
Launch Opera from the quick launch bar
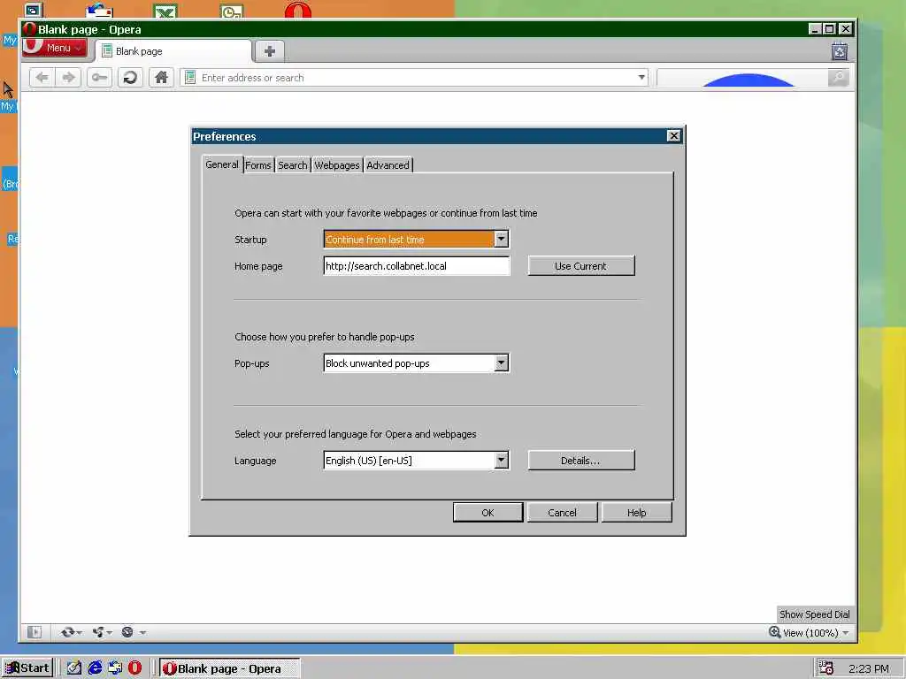[x=135, y=668]
